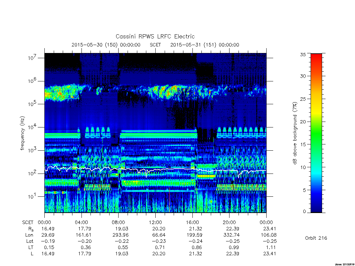Select the end date "2015-05-31 (151) 00:00:00"
Viewport: 355px width, 266px height.
(x=205, y=45)
